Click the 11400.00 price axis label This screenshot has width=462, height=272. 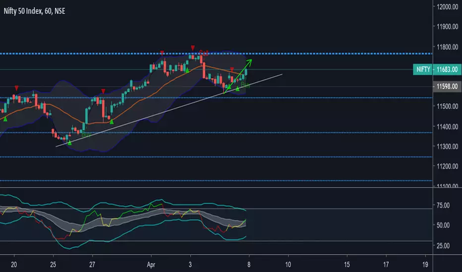click(447, 127)
